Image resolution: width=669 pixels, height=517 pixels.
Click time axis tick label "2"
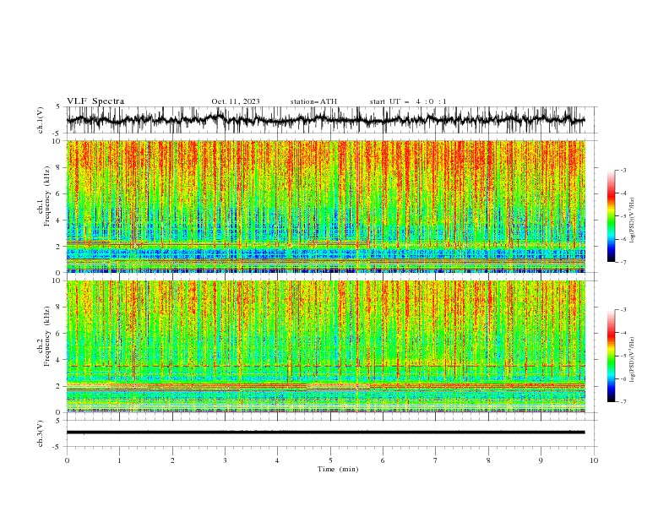click(172, 460)
